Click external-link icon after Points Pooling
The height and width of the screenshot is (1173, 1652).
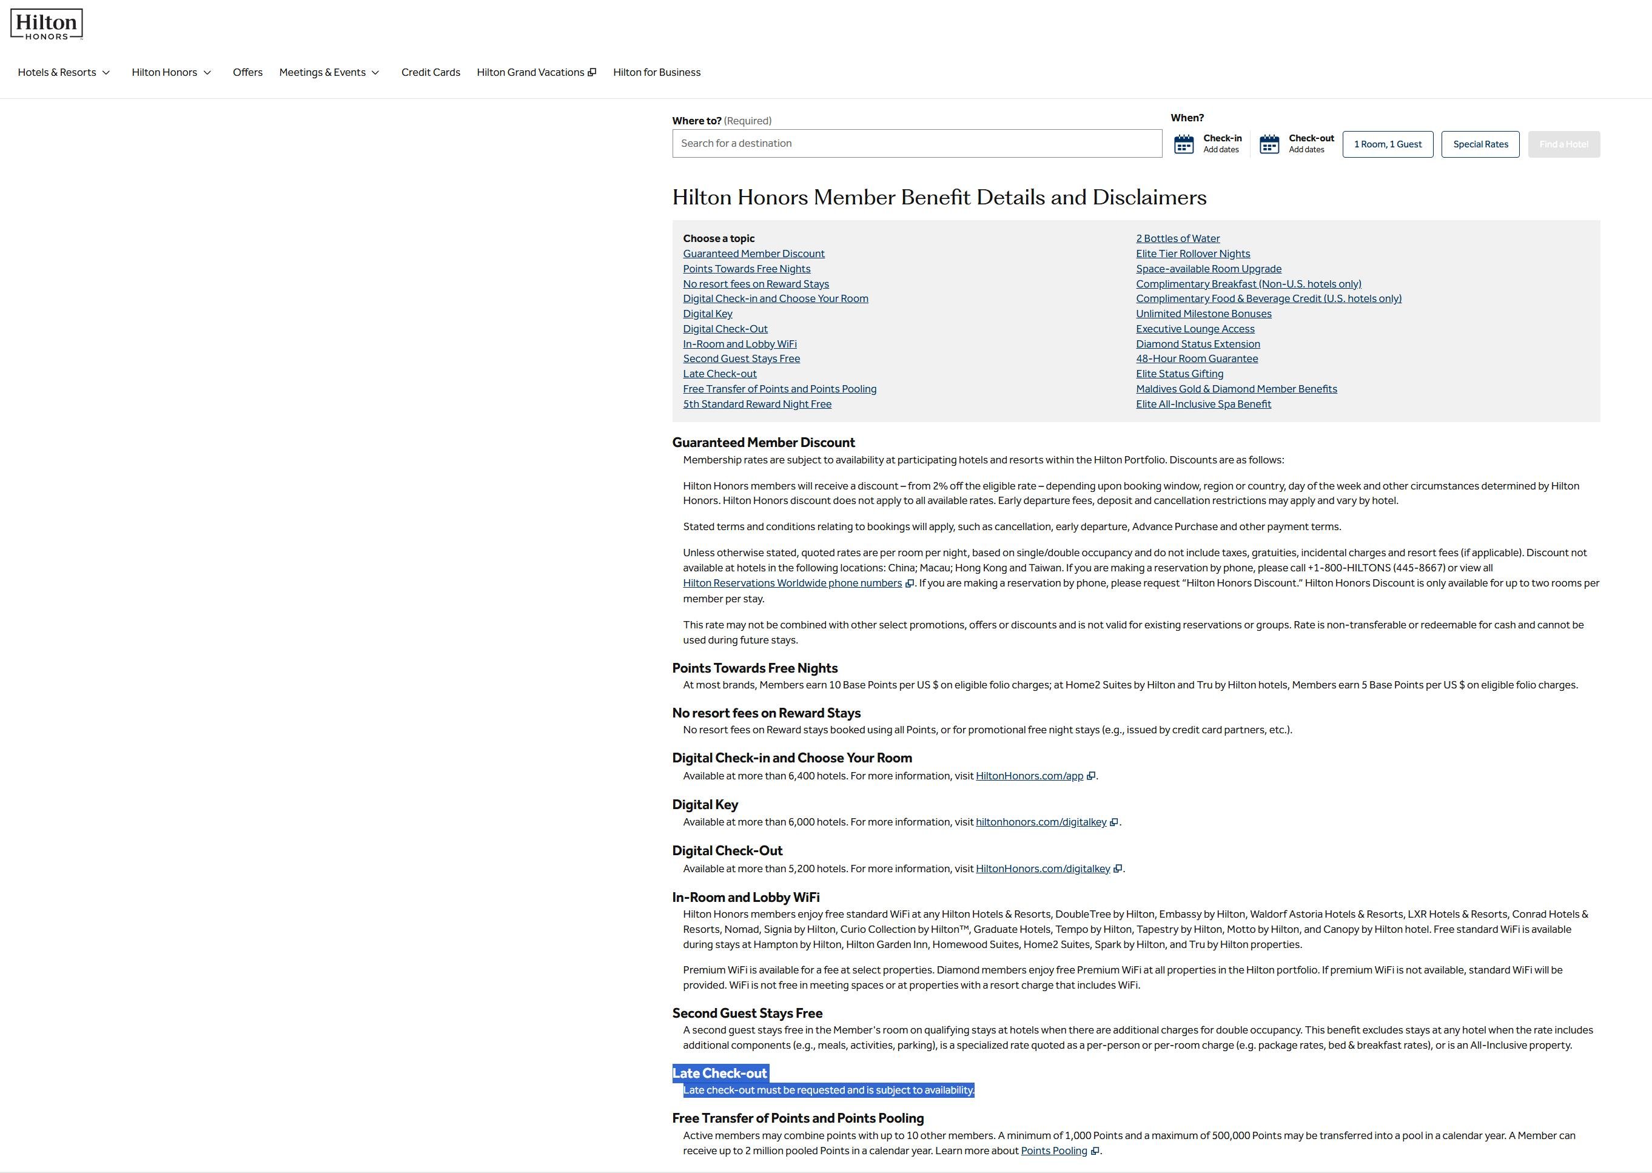coord(1095,1151)
